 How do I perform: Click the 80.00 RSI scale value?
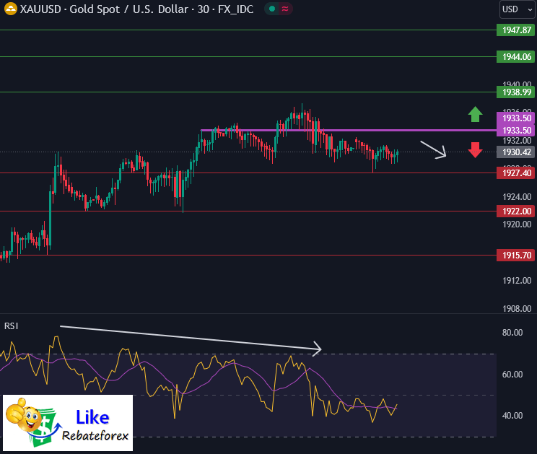coord(512,333)
